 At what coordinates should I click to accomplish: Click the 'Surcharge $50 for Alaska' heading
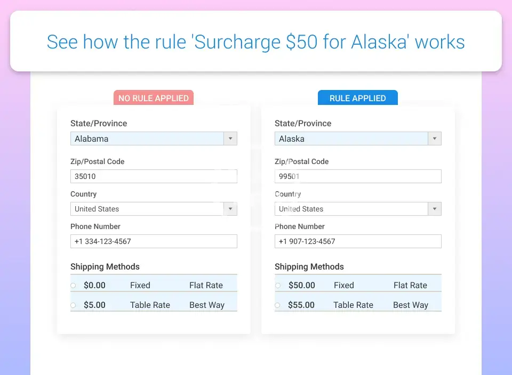click(256, 42)
